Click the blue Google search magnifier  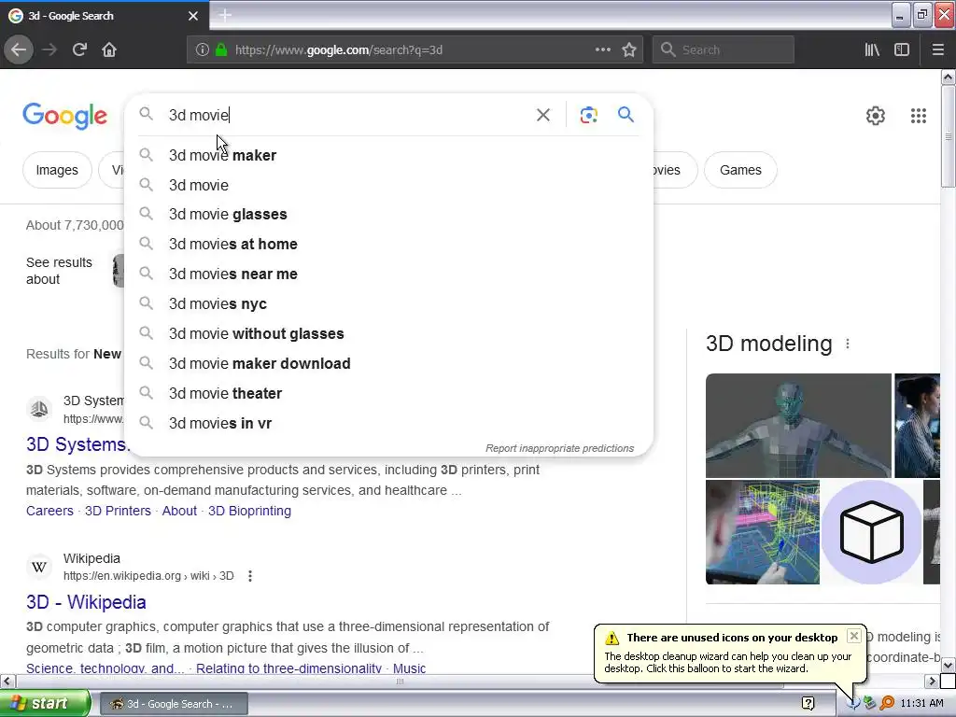[x=626, y=114]
